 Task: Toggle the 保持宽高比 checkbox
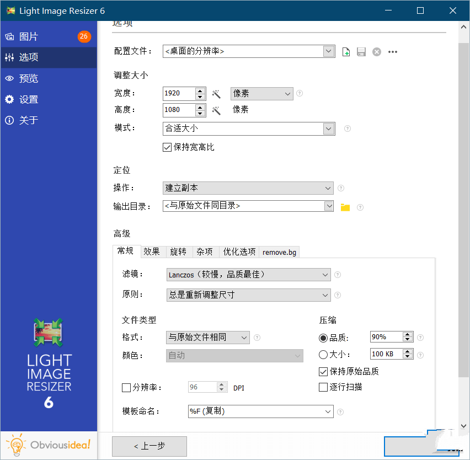click(167, 147)
